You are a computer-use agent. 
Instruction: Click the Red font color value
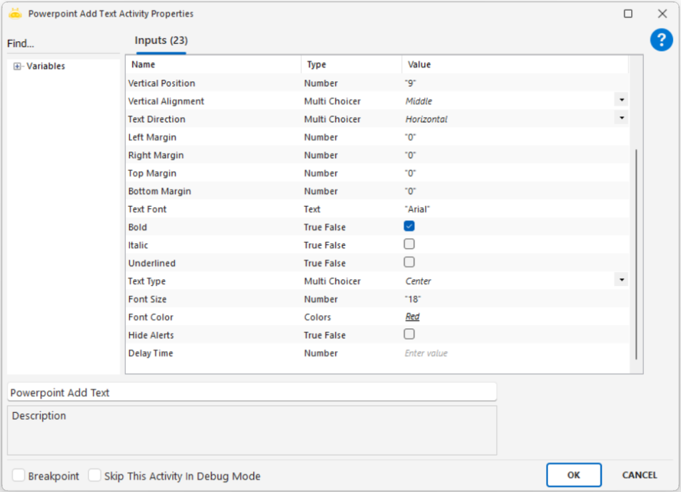coord(412,317)
